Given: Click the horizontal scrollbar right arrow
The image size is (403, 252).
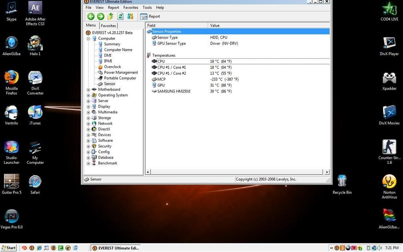Looking at the screenshot, I should tap(327, 172).
